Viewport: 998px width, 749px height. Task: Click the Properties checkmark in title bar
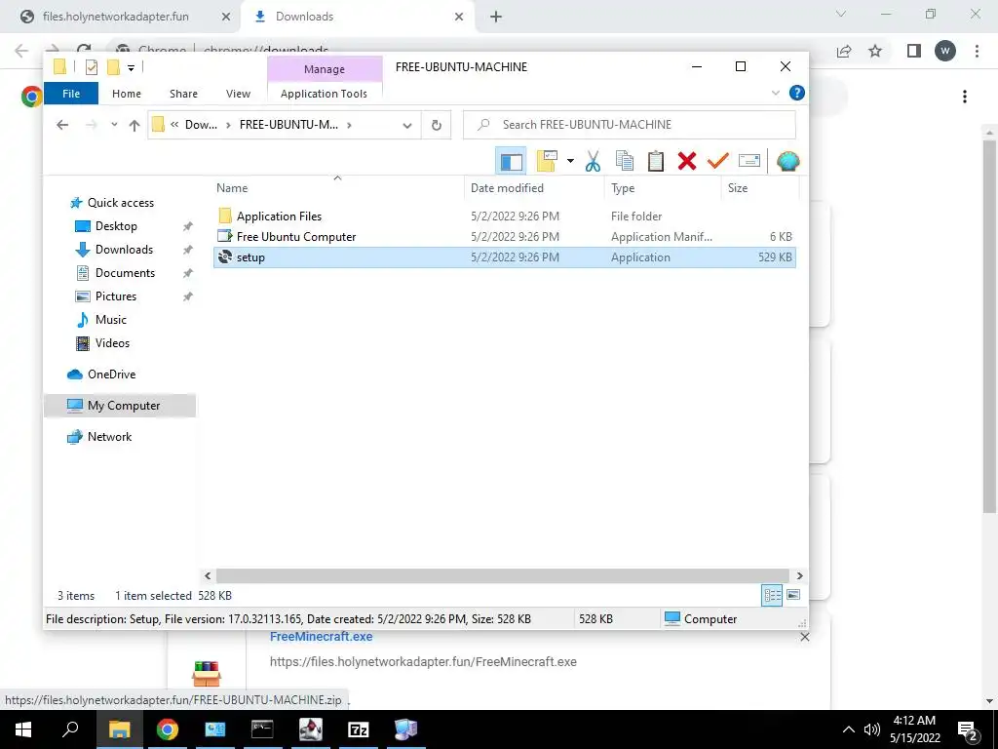(92, 67)
